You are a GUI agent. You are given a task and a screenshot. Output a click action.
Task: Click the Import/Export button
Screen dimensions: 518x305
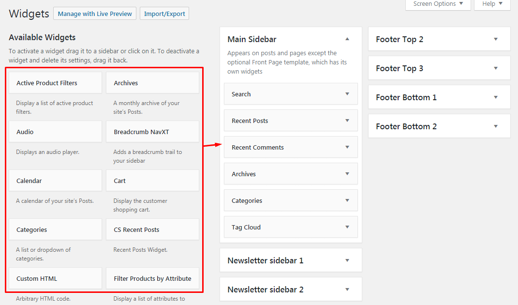click(164, 14)
